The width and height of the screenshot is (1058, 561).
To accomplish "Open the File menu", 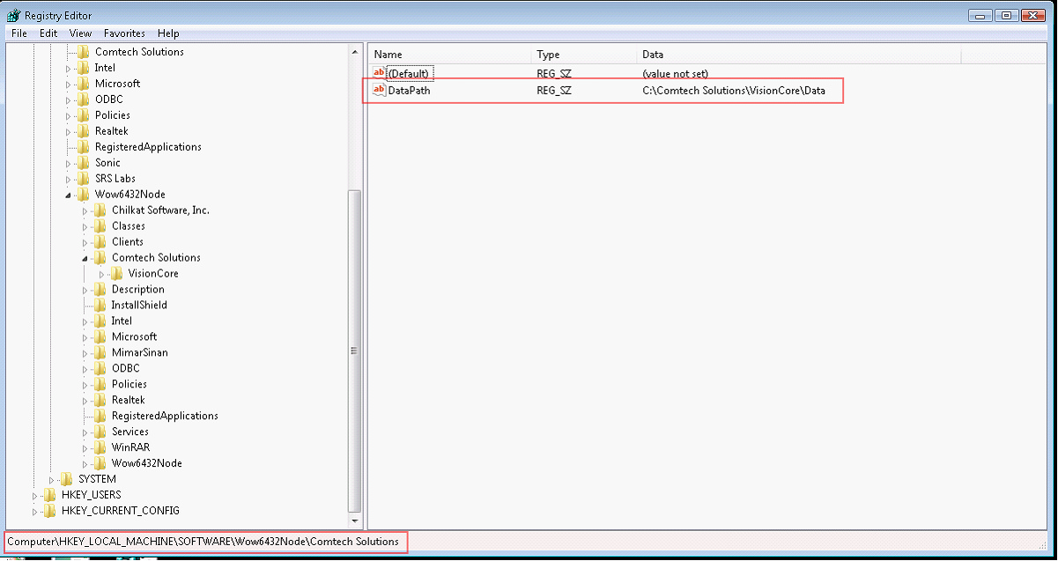I will (19, 33).
